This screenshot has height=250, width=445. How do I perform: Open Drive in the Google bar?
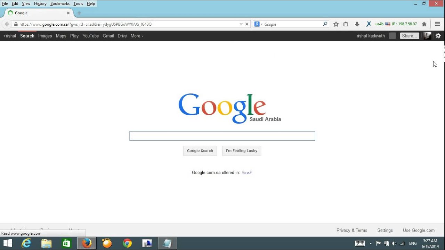(122, 36)
